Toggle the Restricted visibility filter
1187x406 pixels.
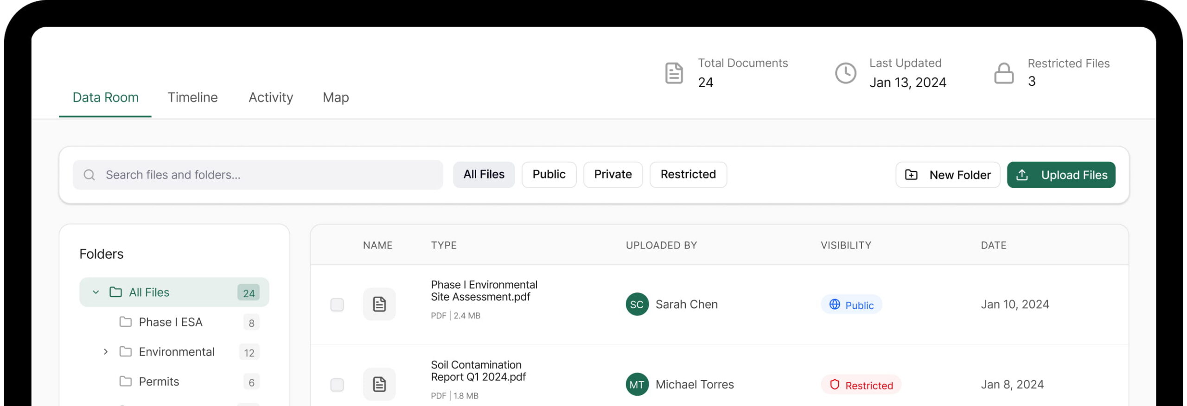pyautogui.click(x=688, y=174)
